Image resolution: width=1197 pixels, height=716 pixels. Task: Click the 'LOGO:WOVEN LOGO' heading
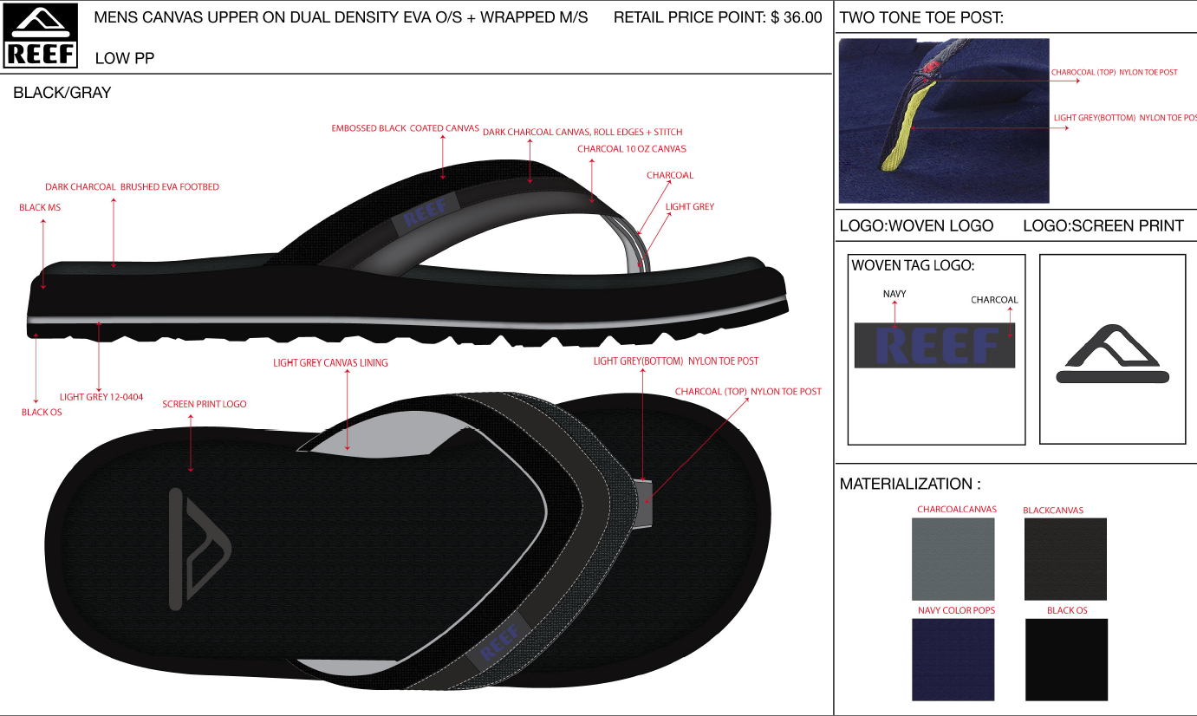[916, 226]
